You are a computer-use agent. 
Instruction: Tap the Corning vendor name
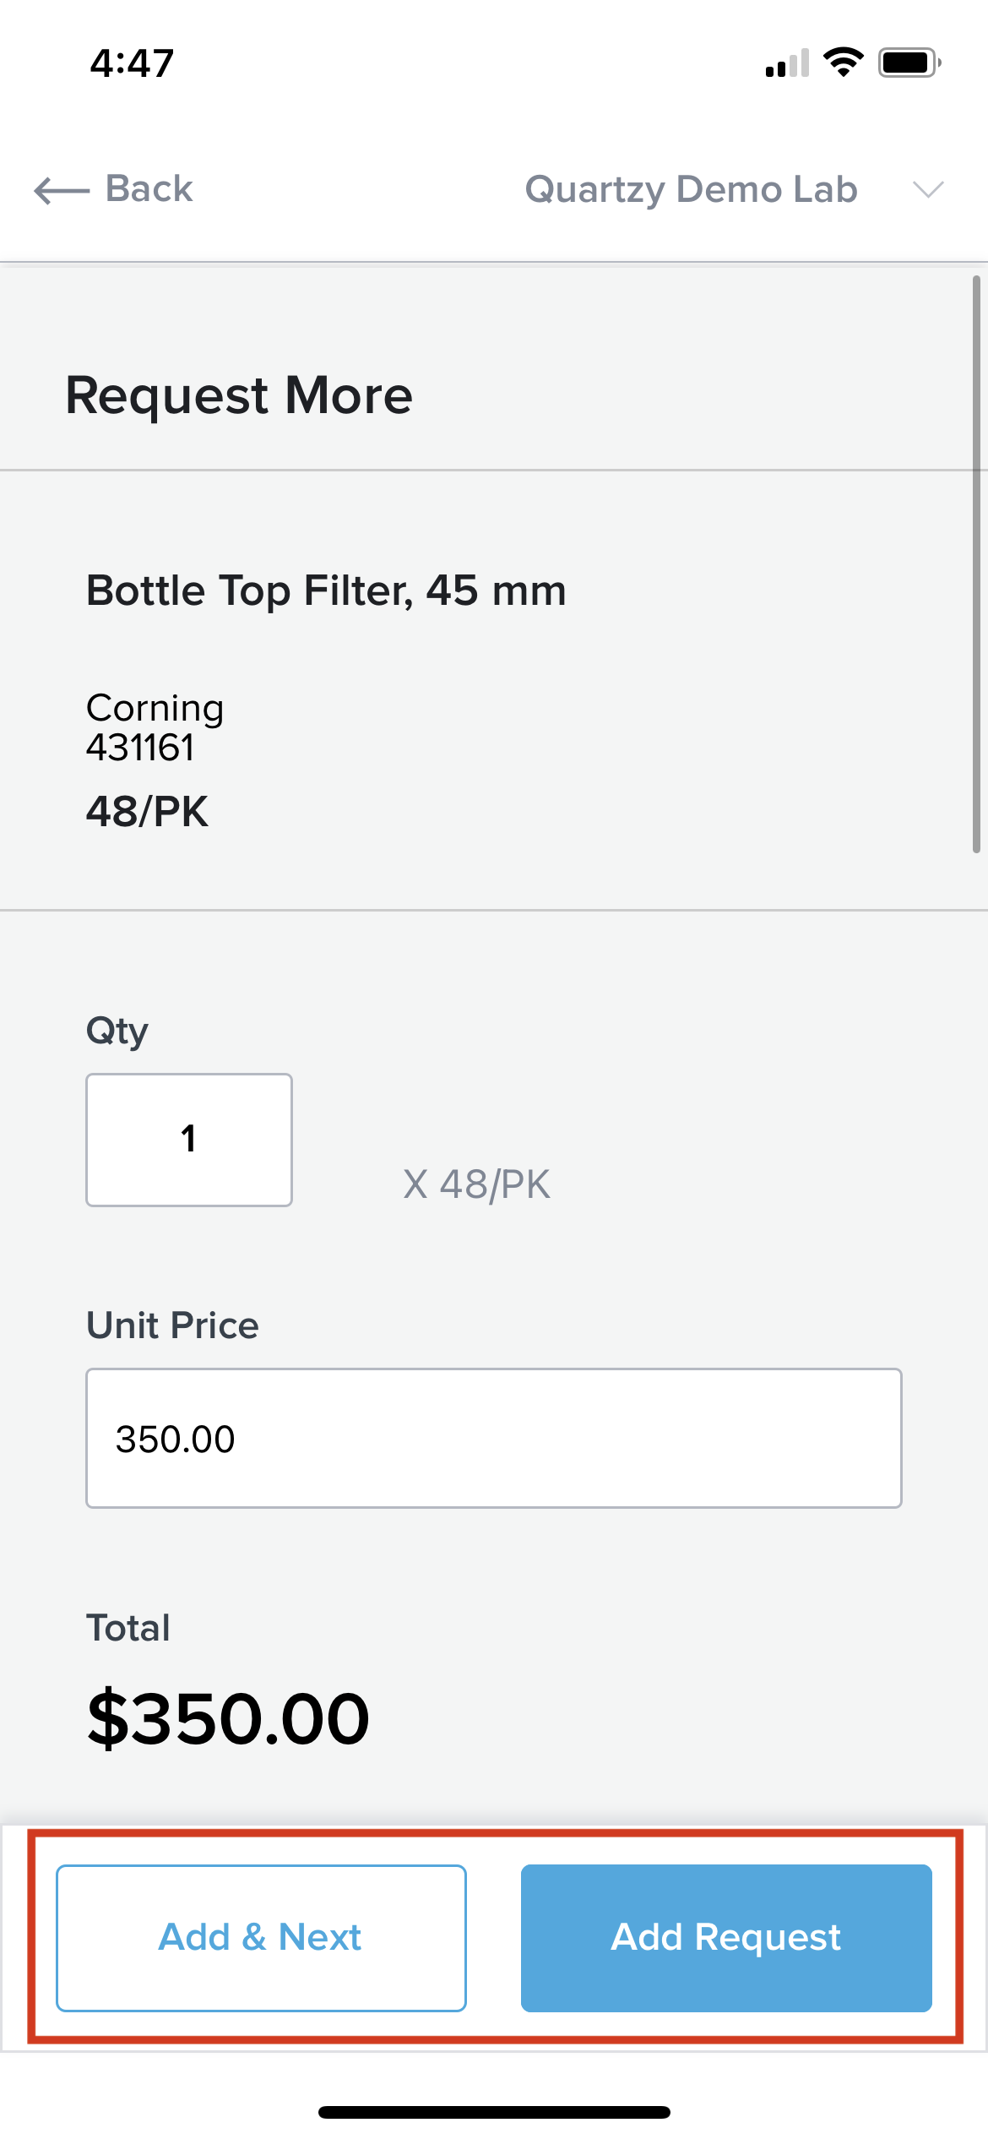(x=155, y=708)
